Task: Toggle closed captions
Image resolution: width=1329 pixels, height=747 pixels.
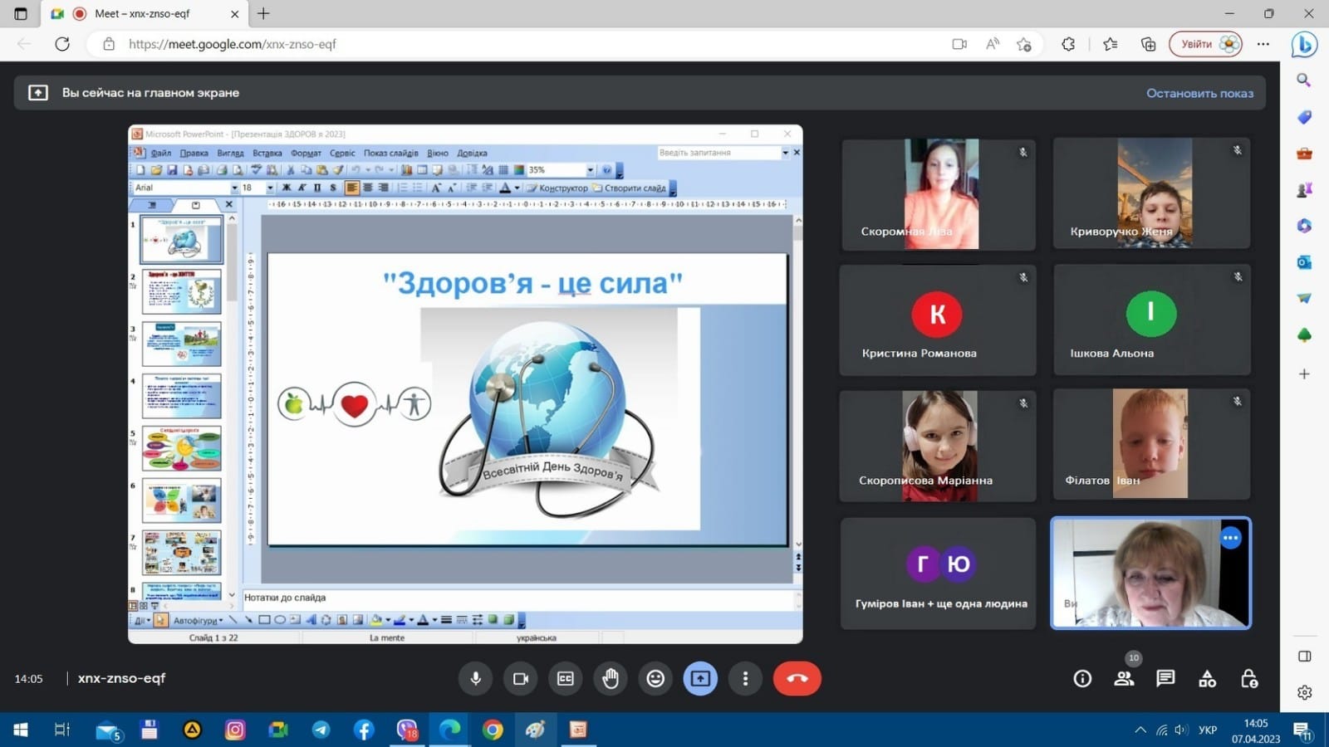Action: (566, 679)
